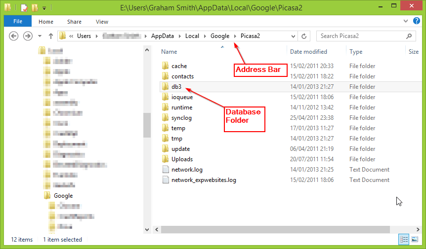Open the View ribbon tab
This screenshot has width=426, height=249.
pos(102,22)
